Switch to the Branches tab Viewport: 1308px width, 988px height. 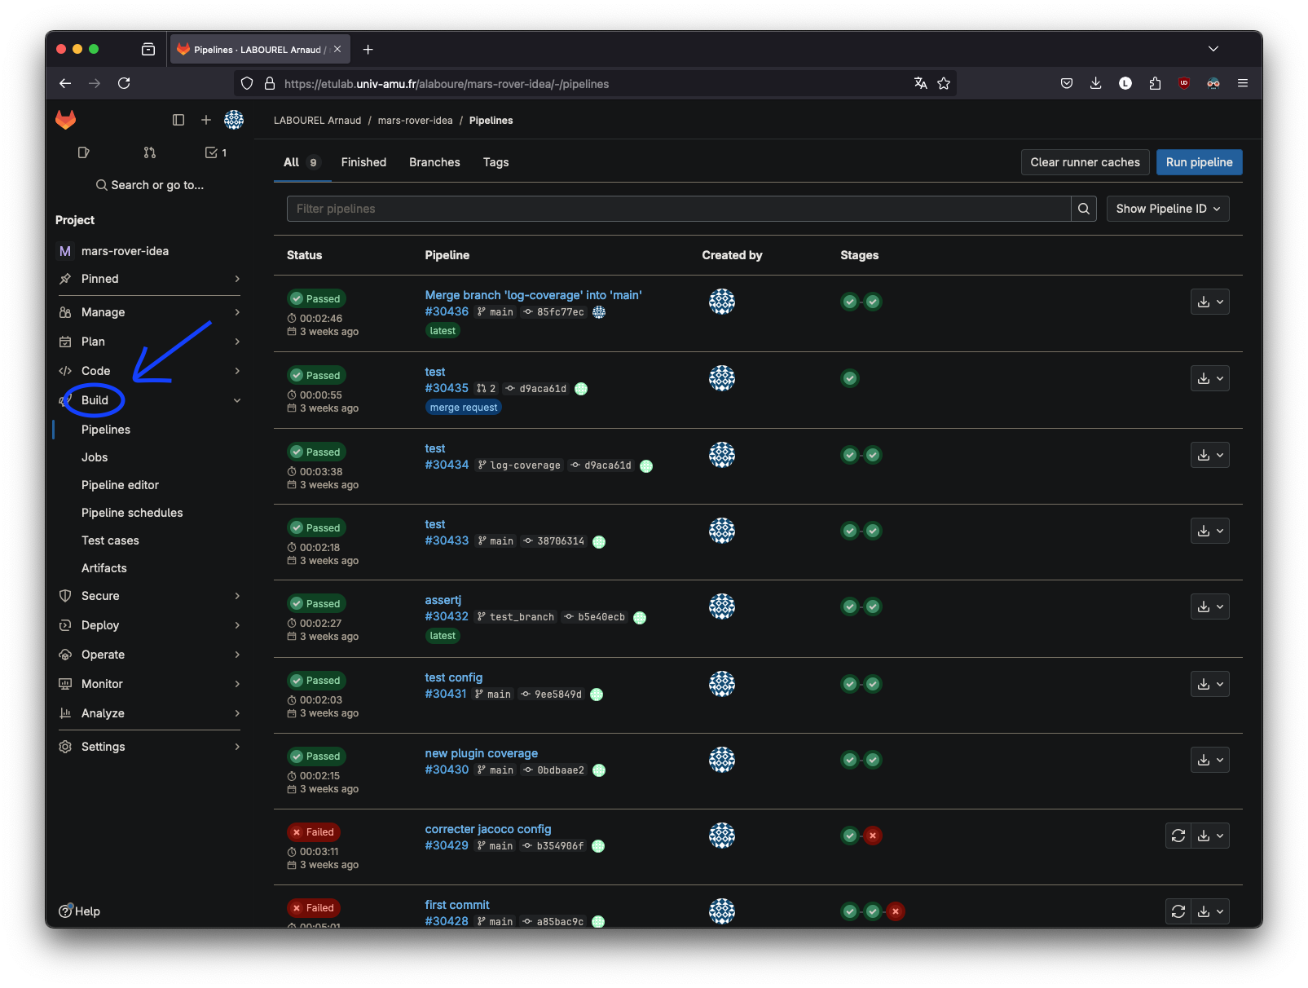click(x=434, y=162)
